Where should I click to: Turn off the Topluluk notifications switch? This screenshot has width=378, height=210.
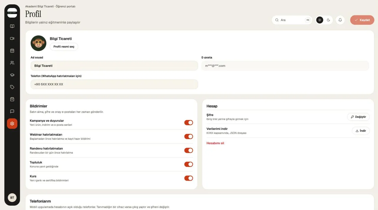pyautogui.click(x=188, y=164)
